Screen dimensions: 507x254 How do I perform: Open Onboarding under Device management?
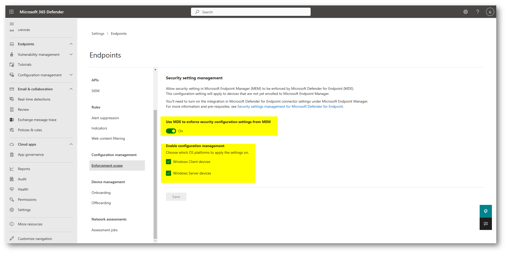tap(101, 193)
